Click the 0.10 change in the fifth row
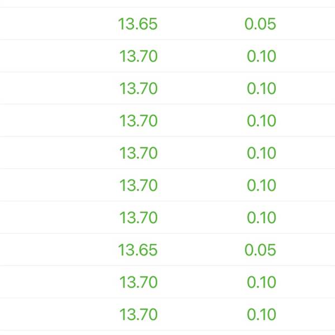 click(261, 153)
